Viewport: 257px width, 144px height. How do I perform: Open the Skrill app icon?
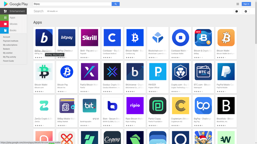point(89,38)
